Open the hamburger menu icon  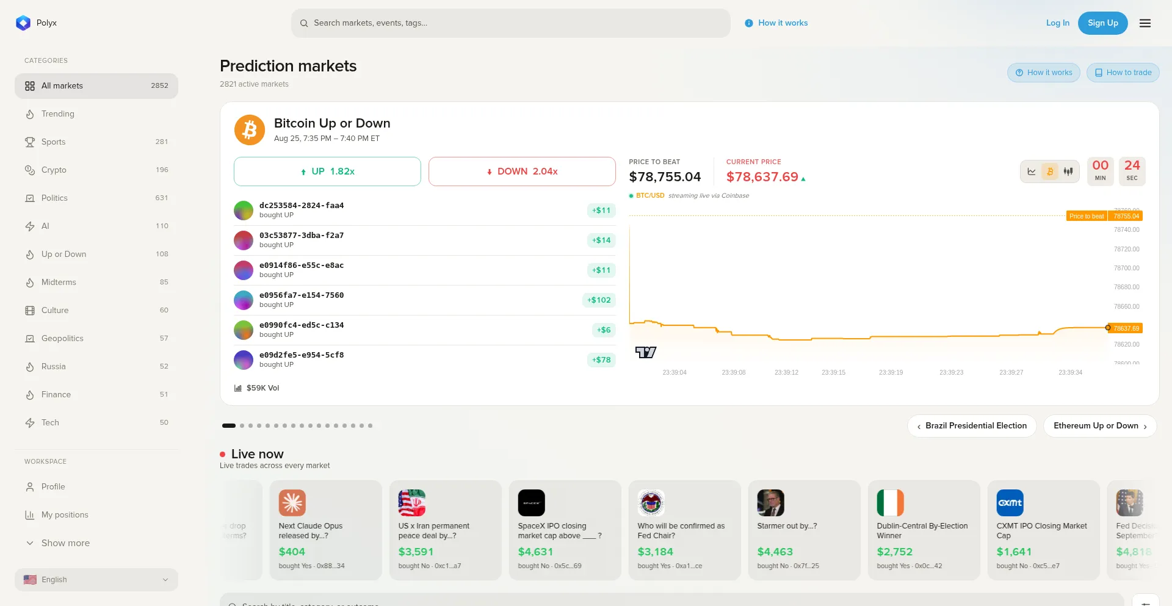click(x=1145, y=23)
